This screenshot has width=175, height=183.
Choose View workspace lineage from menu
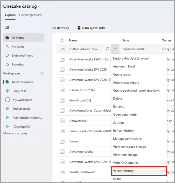point(139,147)
